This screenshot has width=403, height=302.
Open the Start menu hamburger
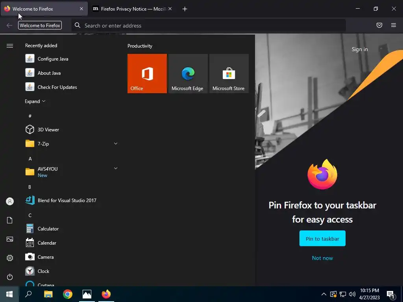point(10,46)
